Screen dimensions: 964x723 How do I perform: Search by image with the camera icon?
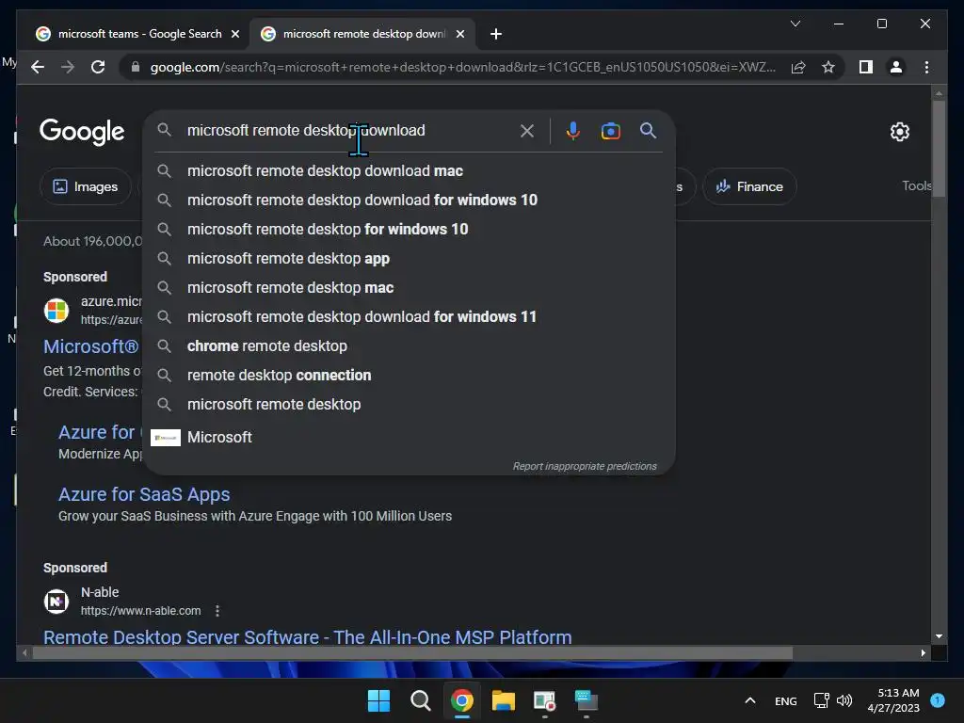[x=610, y=131]
